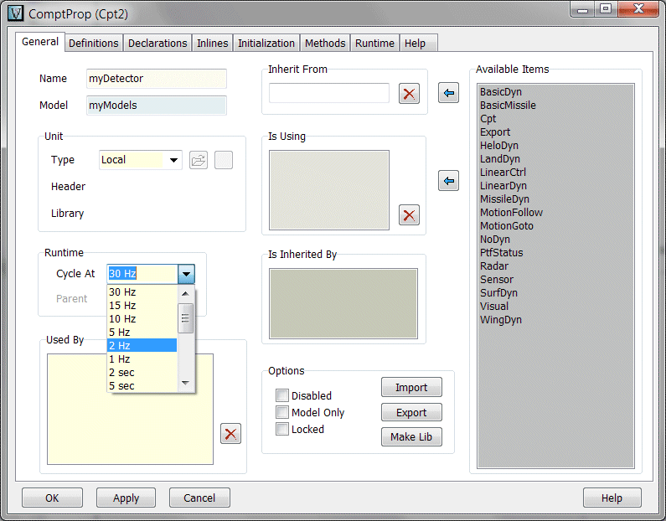Toggle the Model Only checkbox

point(282,412)
